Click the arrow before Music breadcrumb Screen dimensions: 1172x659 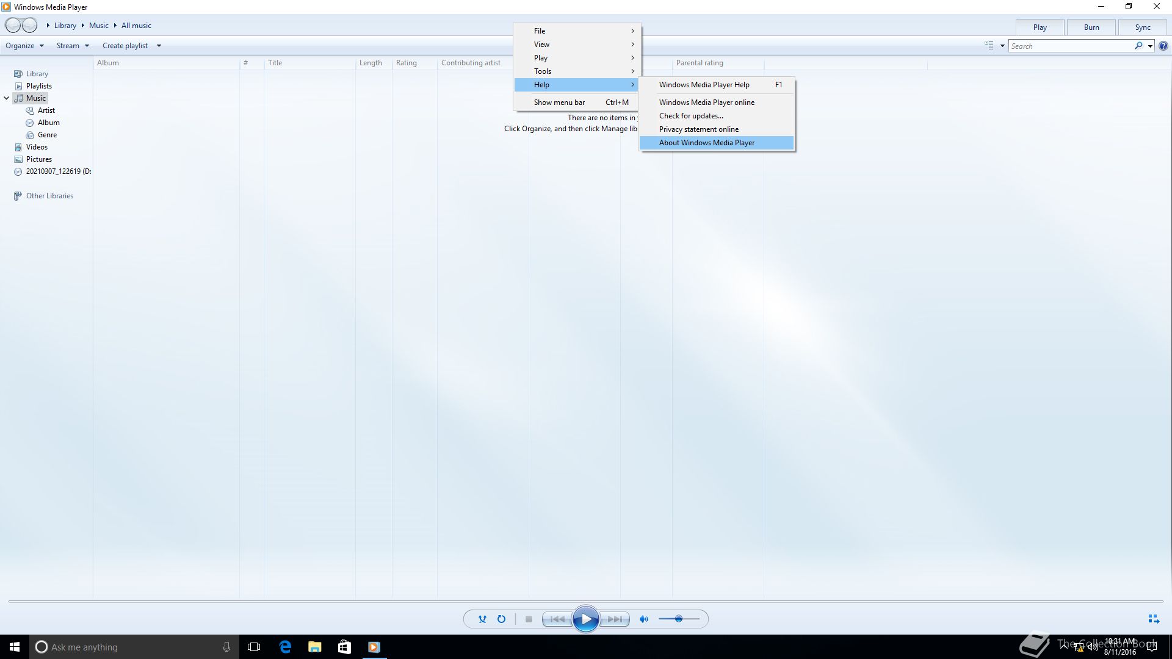[82, 26]
